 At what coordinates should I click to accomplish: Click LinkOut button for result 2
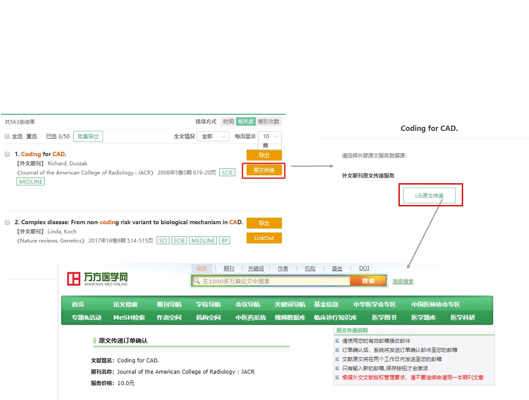point(264,238)
